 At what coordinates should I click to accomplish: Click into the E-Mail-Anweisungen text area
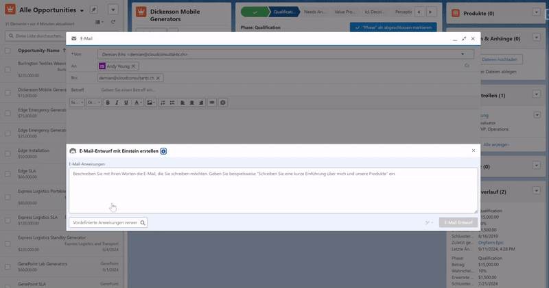[273, 190]
